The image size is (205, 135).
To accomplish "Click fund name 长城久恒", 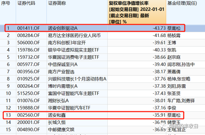I will (x=57, y=122).
